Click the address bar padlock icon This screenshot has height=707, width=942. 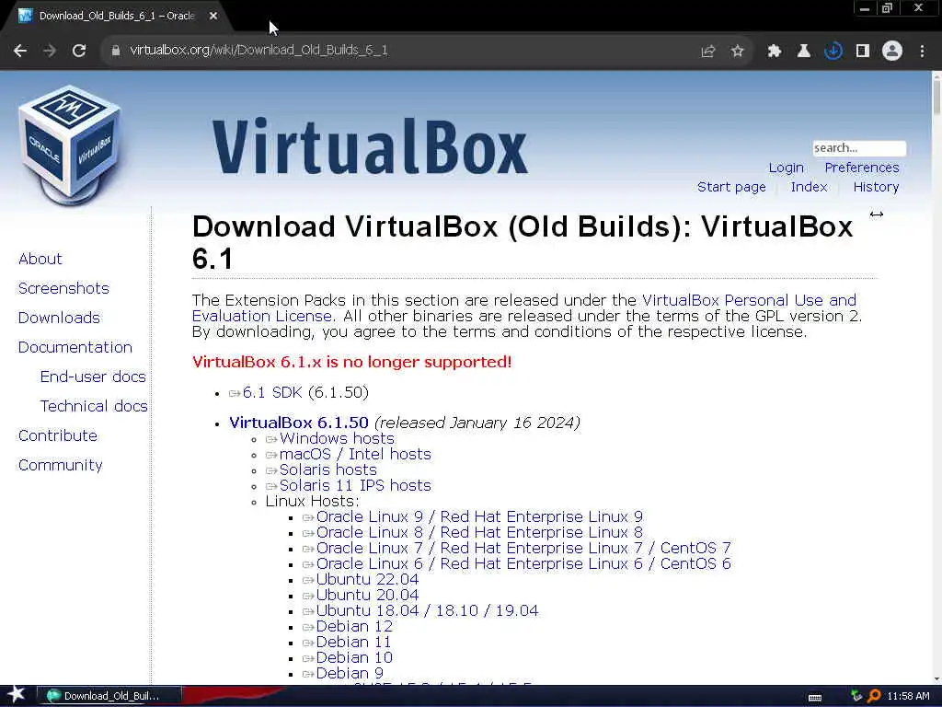pos(116,52)
